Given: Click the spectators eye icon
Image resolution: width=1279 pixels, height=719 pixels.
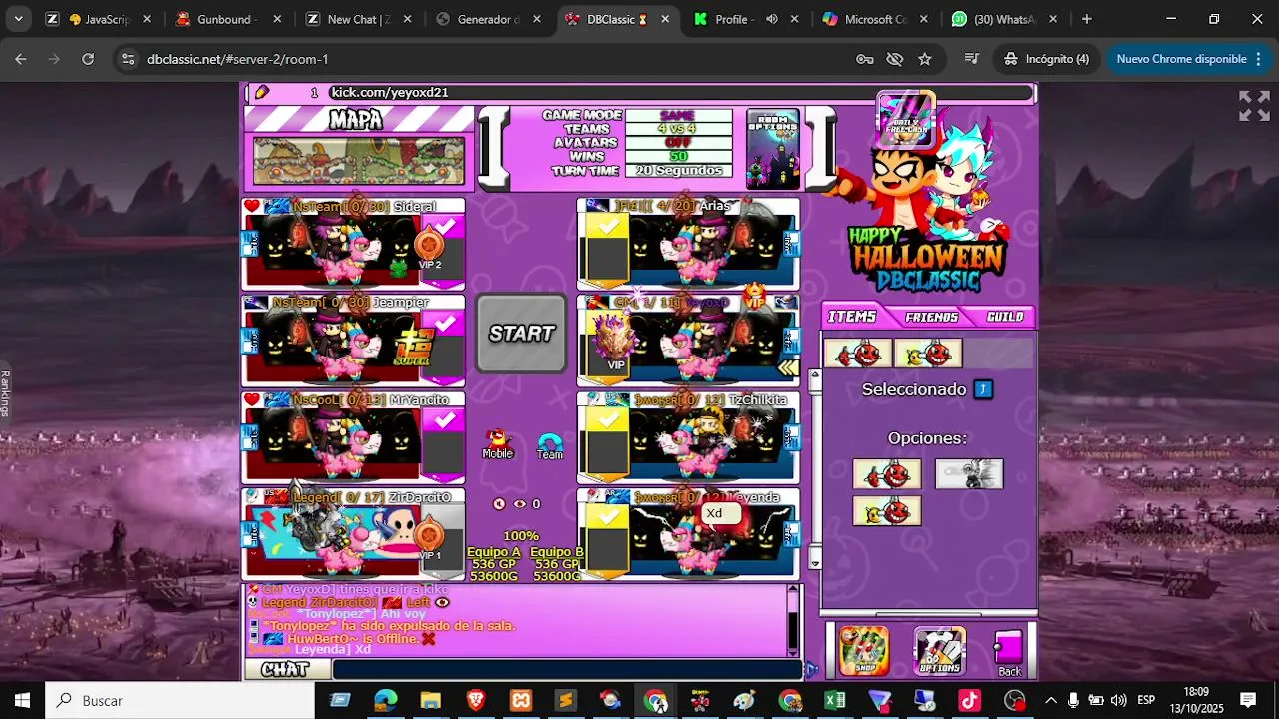Looking at the screenshot, I should pos(519,504).
